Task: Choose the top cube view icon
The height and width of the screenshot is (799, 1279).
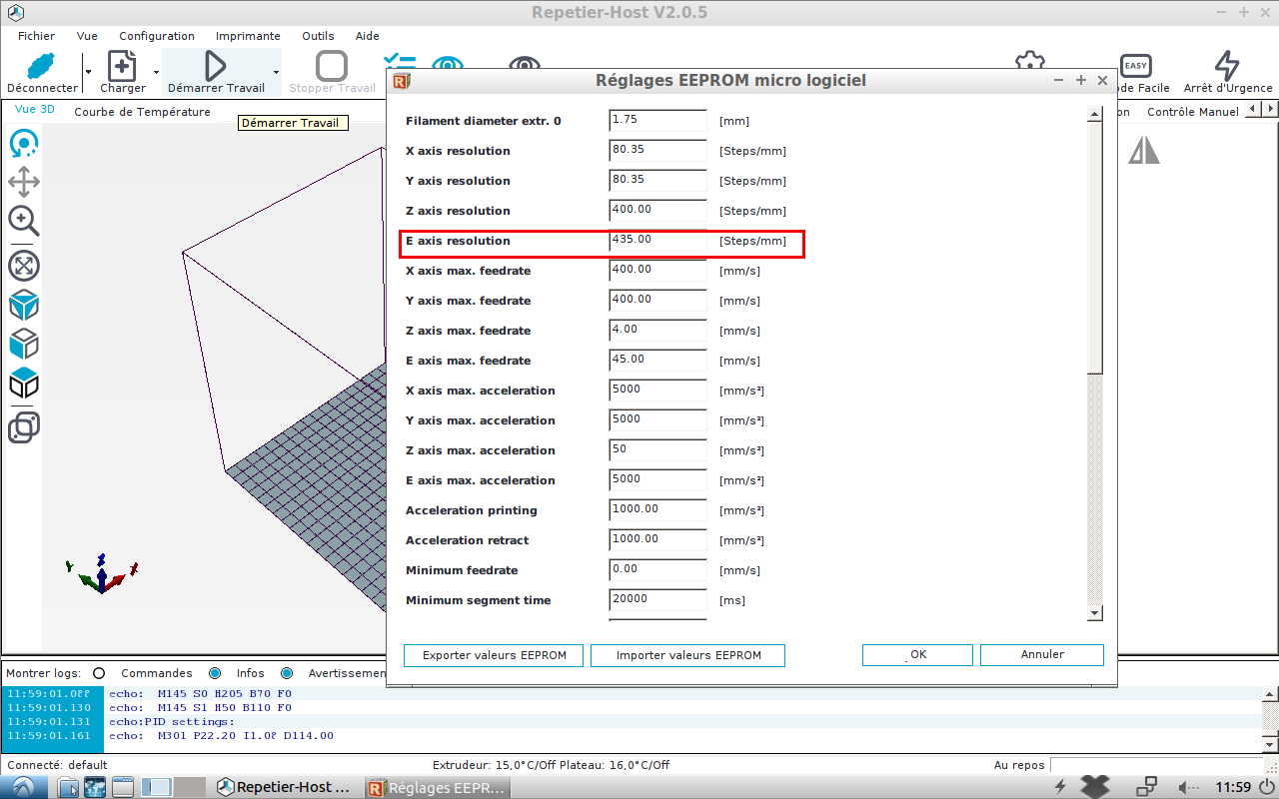Action: [x=24, y=383]
